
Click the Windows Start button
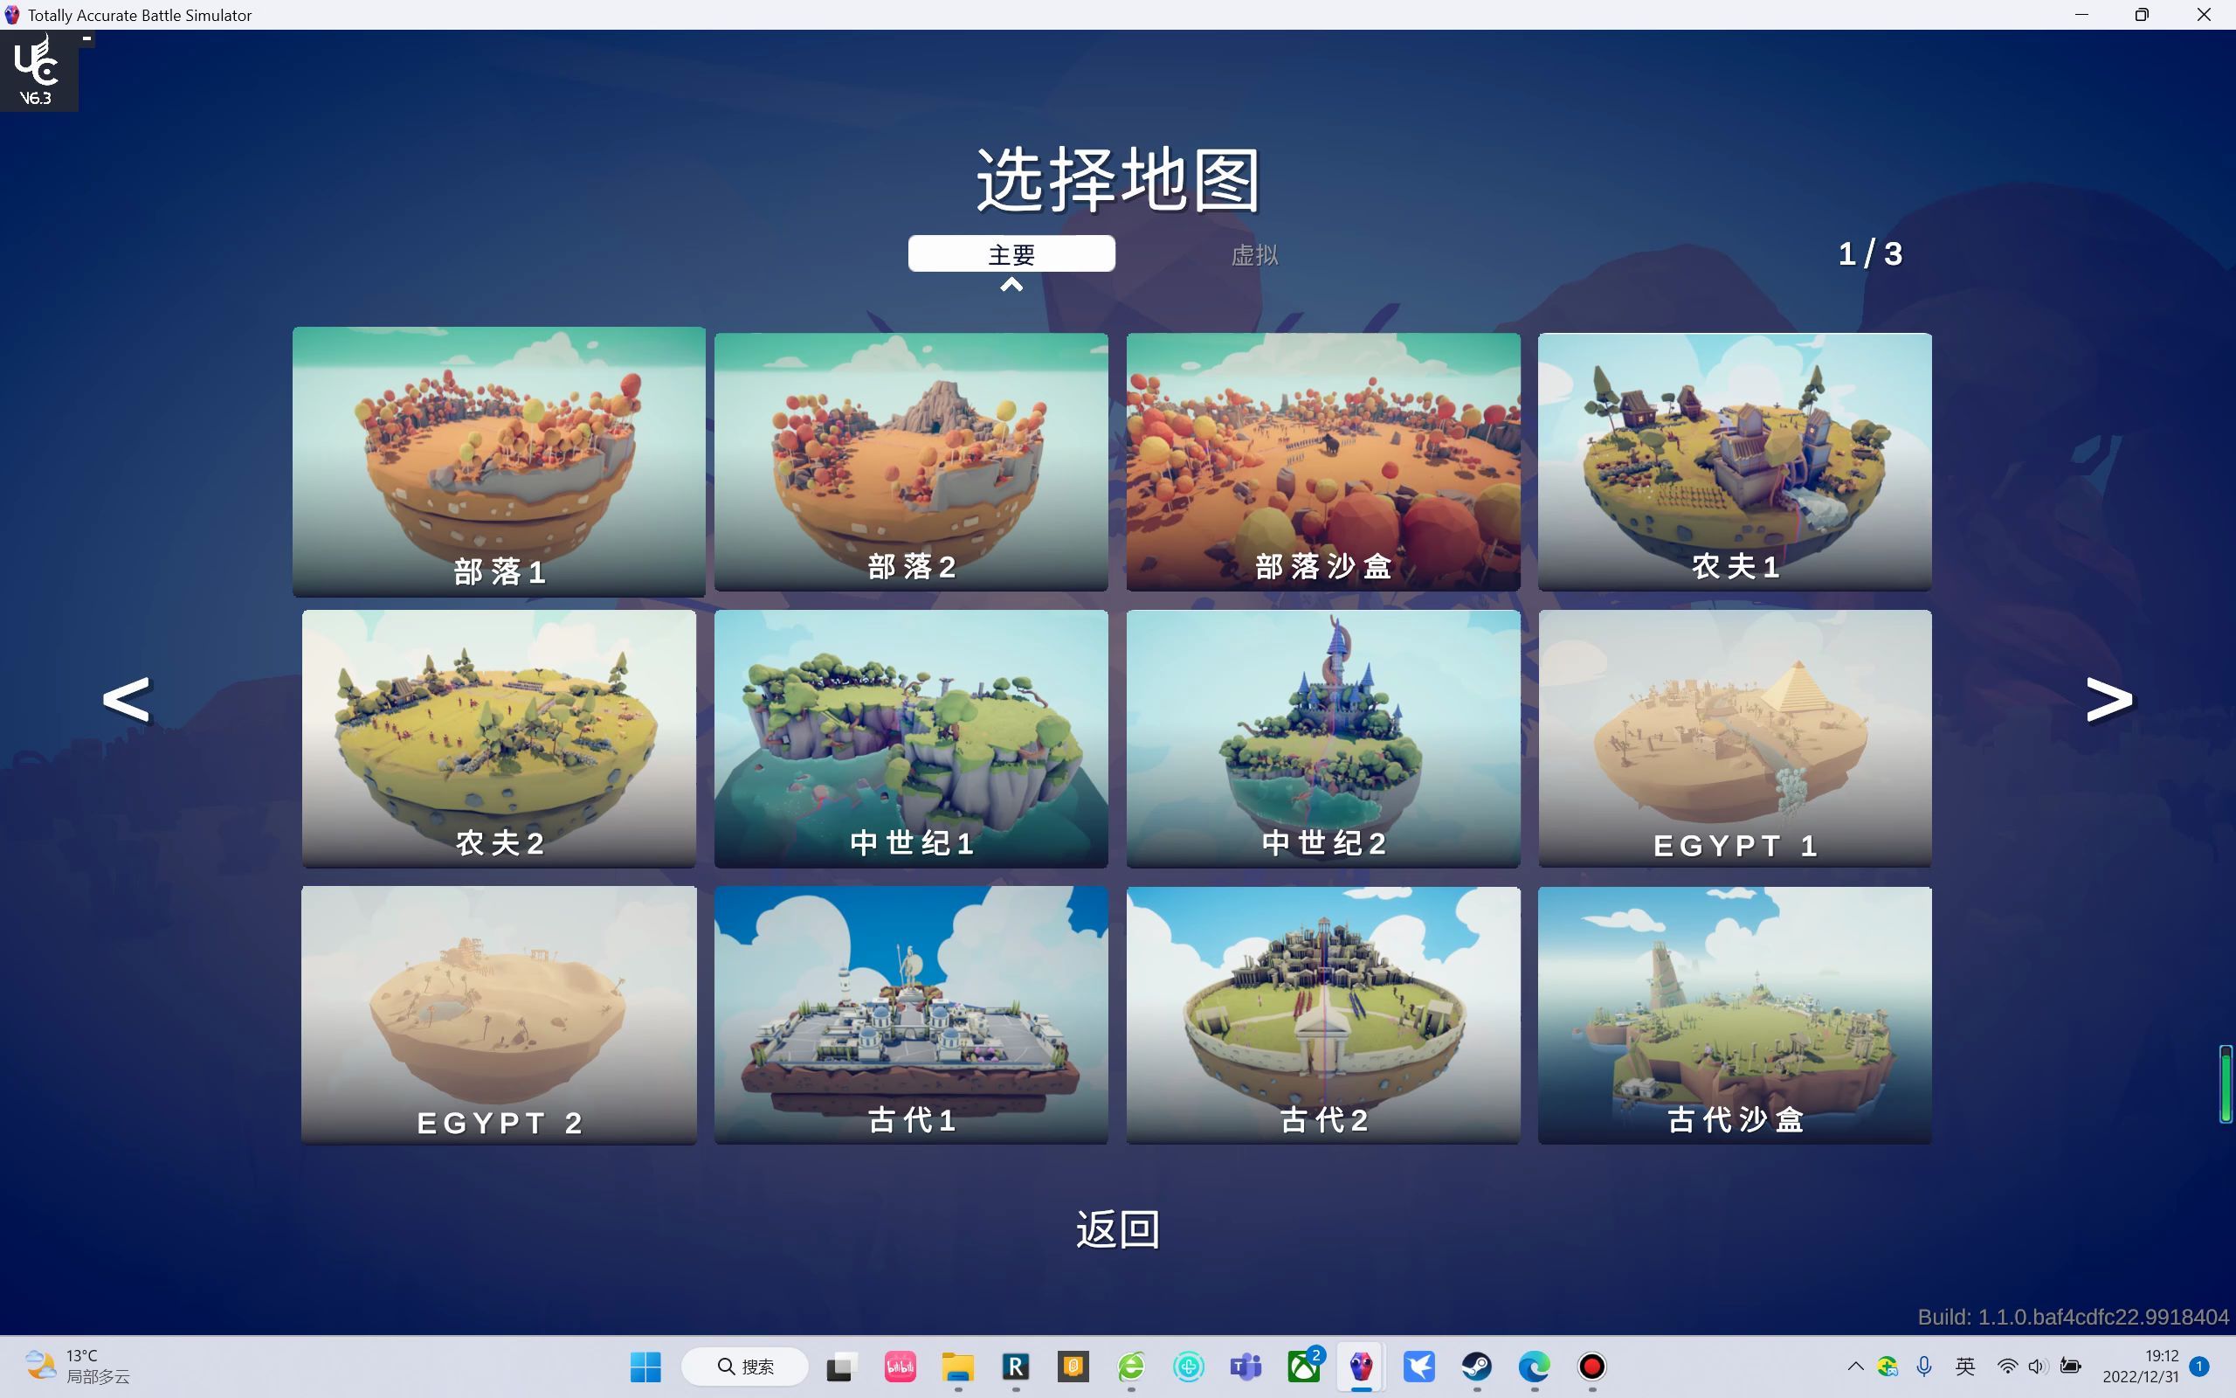pos(644,1367)
